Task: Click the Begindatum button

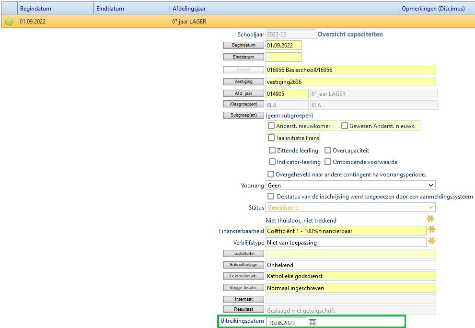Action: [243, 45]
